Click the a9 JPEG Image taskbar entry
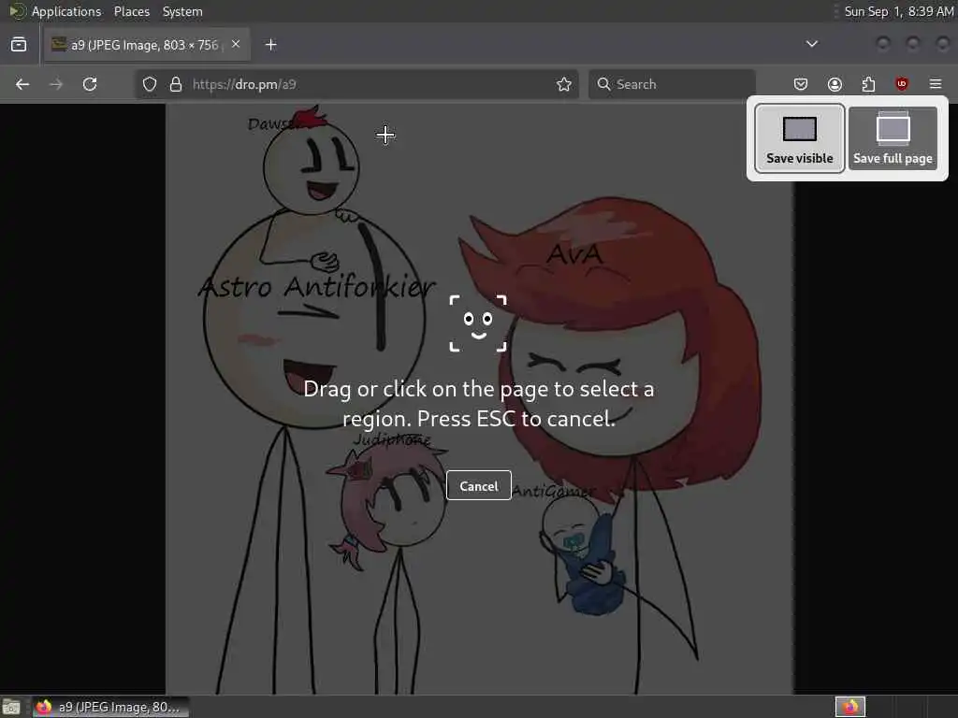This screenshot has width=958, height=718. (x=110, y=707)
